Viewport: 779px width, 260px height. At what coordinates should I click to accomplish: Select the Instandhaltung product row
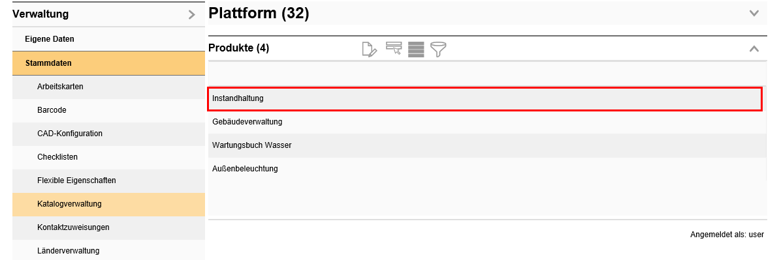pyautogui.click(x=485, y=99)
